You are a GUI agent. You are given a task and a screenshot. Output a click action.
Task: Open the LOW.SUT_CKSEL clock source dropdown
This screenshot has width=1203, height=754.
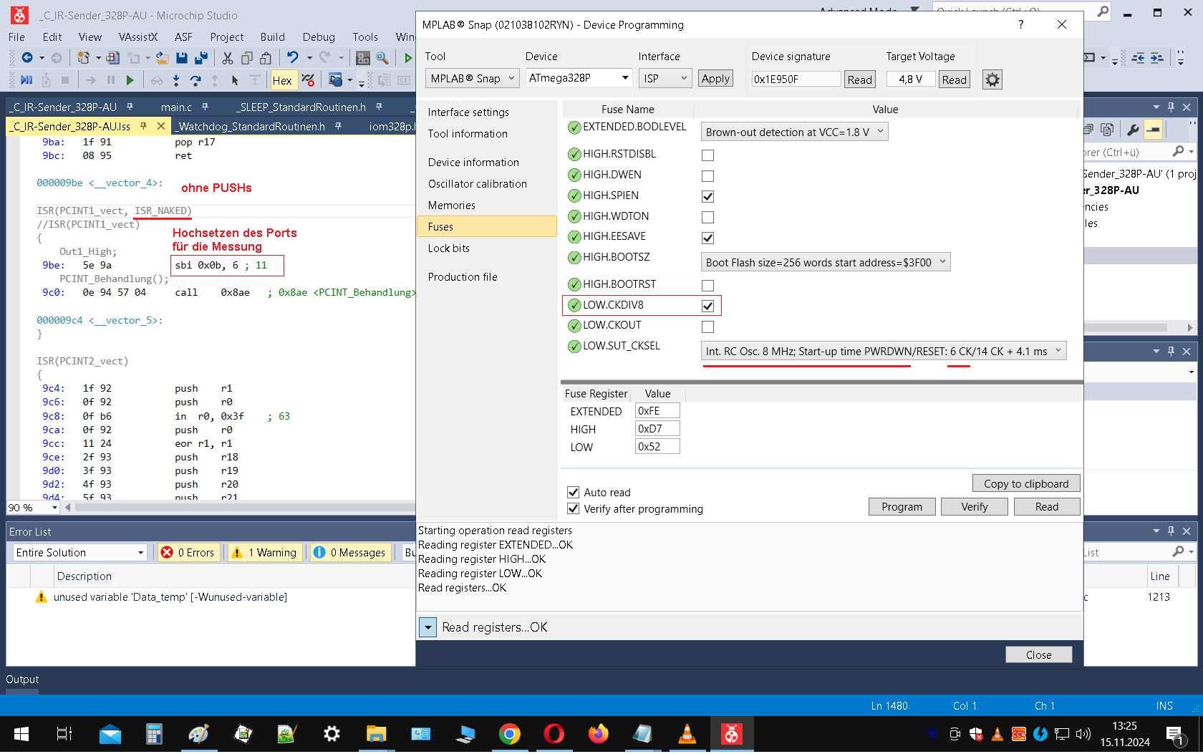coord(883,351)
